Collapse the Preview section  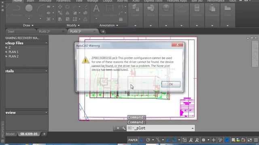pyautogui.click(x=46, y=112)
